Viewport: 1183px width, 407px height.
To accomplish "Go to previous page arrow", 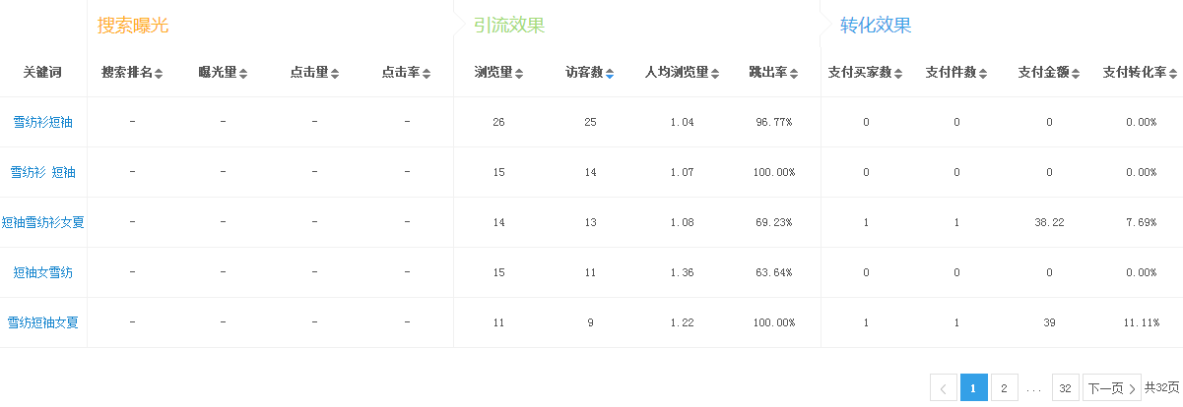I will 943,388.
